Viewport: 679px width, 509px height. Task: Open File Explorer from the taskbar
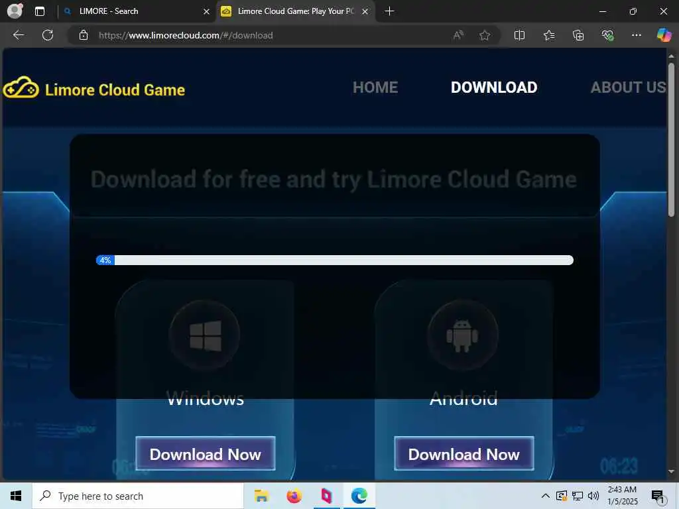point(261,496)
